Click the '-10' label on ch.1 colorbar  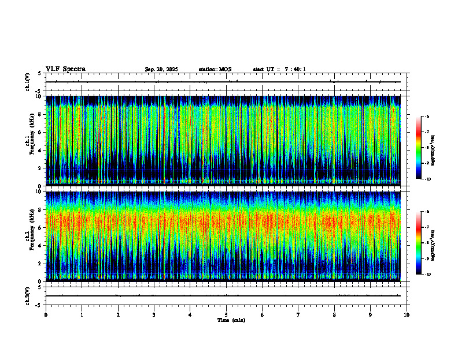tap(427, 179)
